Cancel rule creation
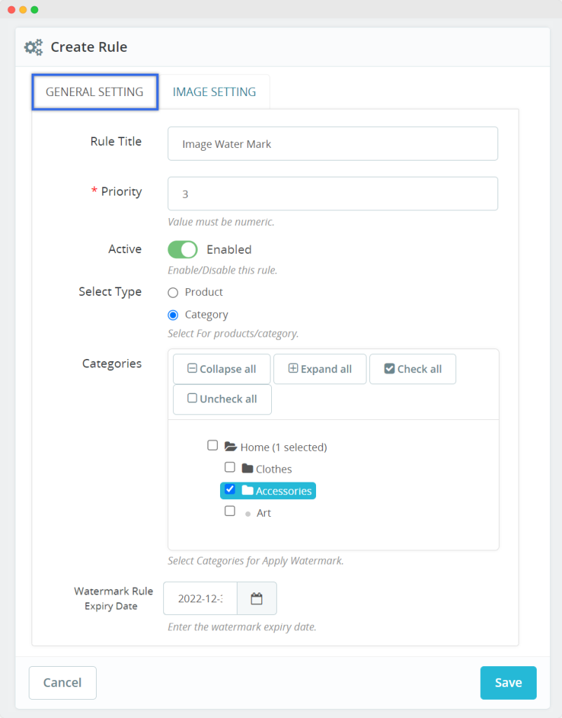Screen dimensions: 562x718 pos(62,682)
